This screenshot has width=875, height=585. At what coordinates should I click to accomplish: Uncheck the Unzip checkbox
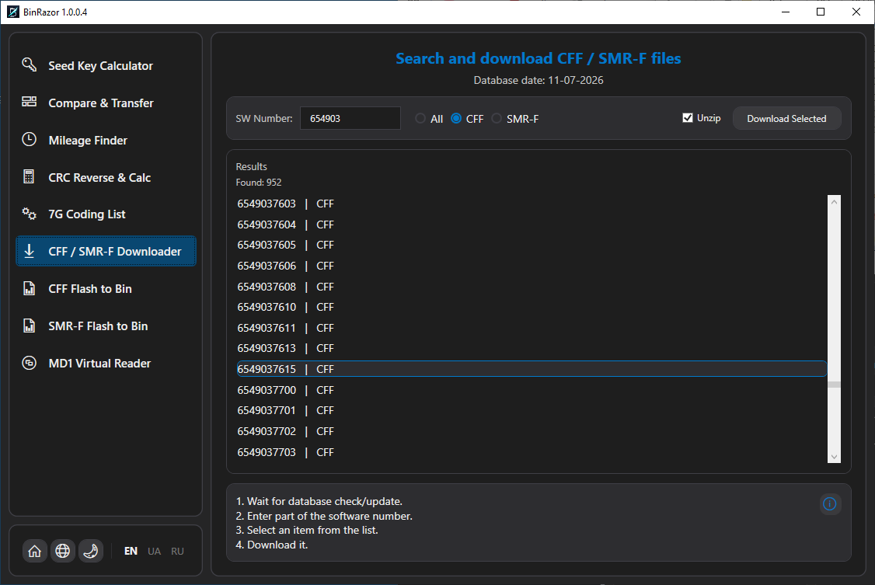pos(688,117)
